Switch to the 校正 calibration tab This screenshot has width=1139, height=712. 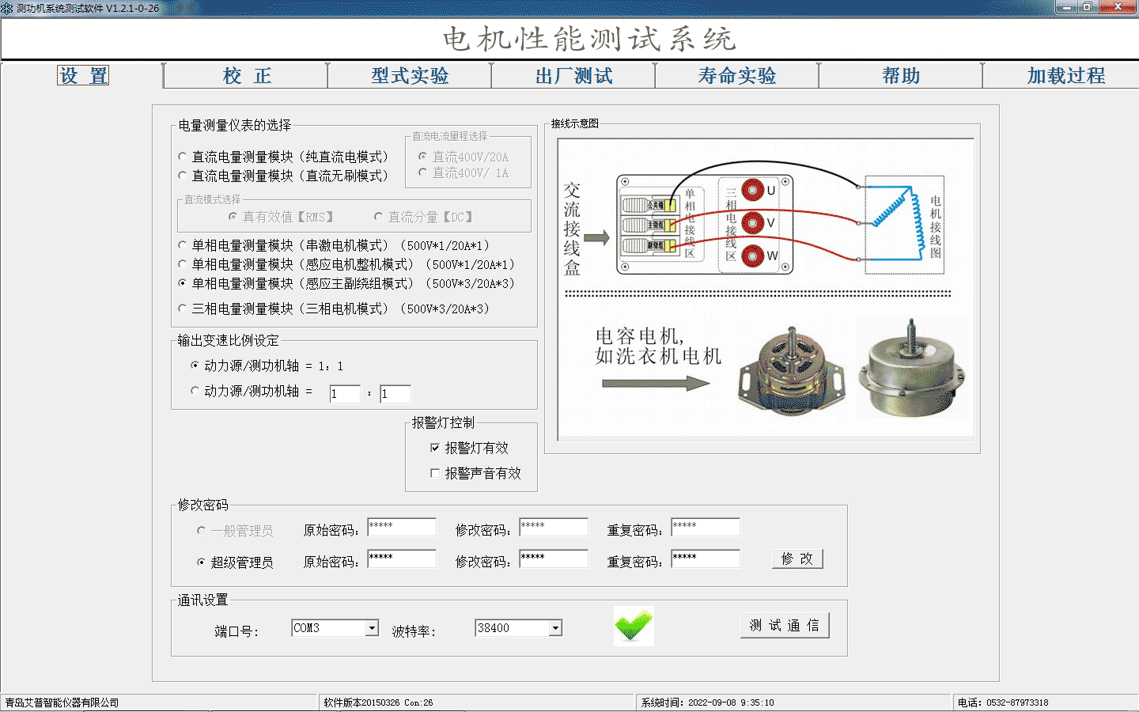[245, 75]
